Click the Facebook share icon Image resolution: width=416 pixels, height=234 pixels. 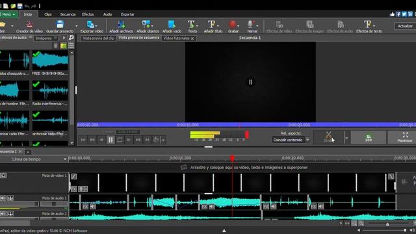398,14
